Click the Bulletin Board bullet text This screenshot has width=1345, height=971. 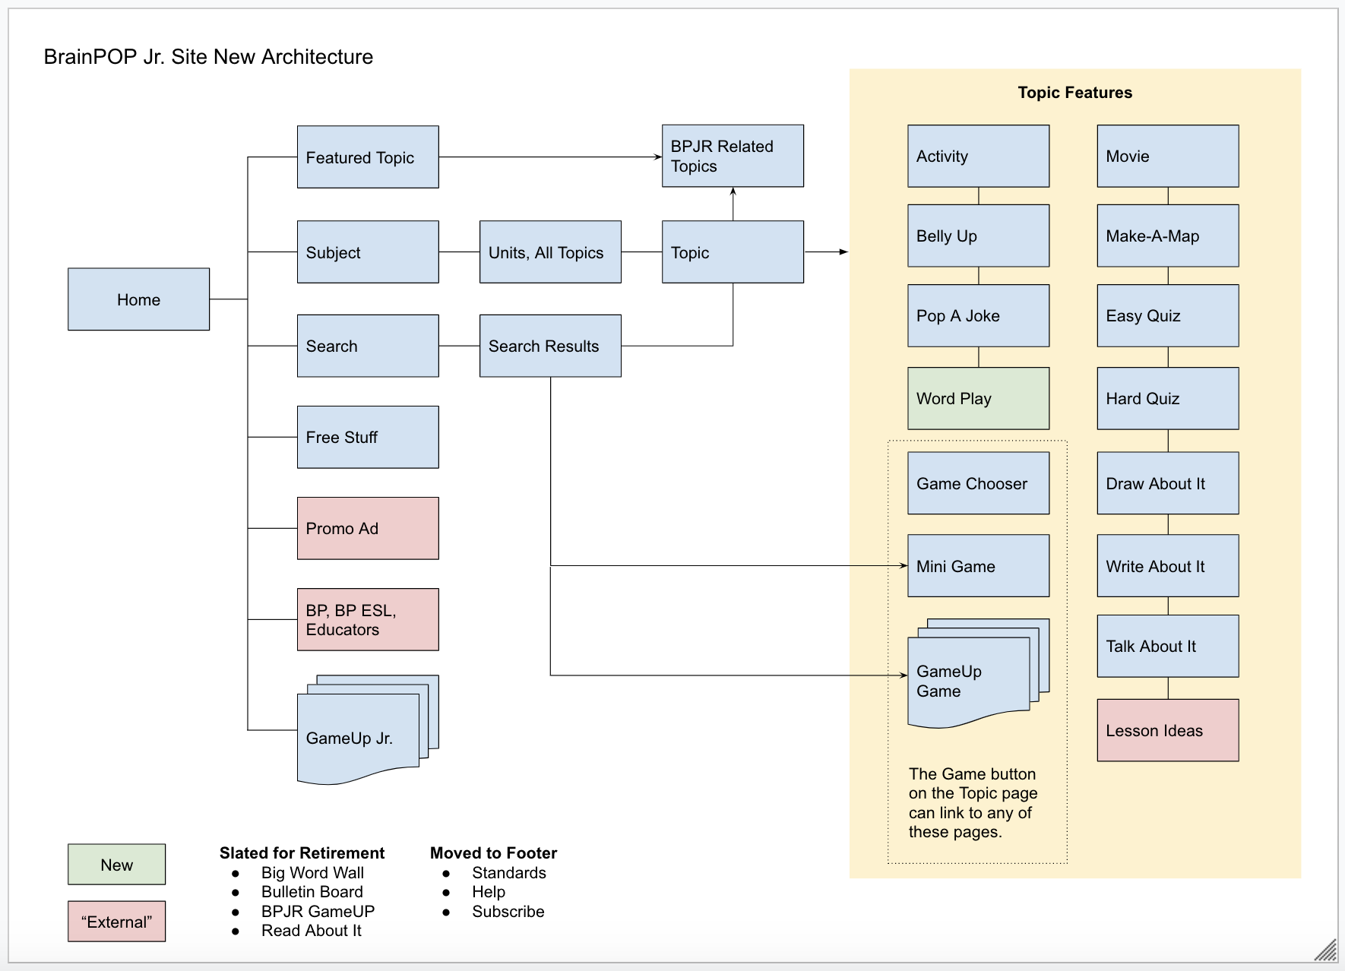(x=312, y=891)
